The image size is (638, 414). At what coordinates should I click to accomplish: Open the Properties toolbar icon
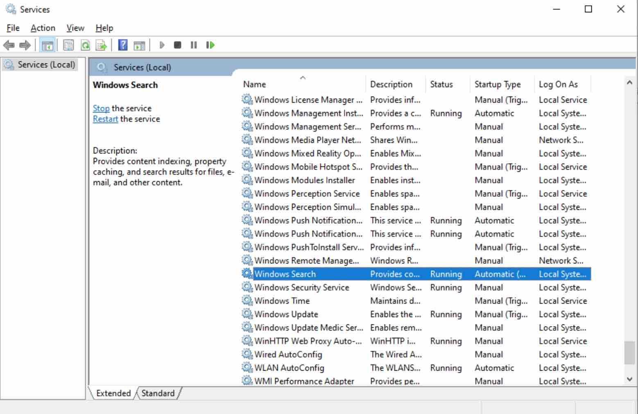click(x=69, y=45)
